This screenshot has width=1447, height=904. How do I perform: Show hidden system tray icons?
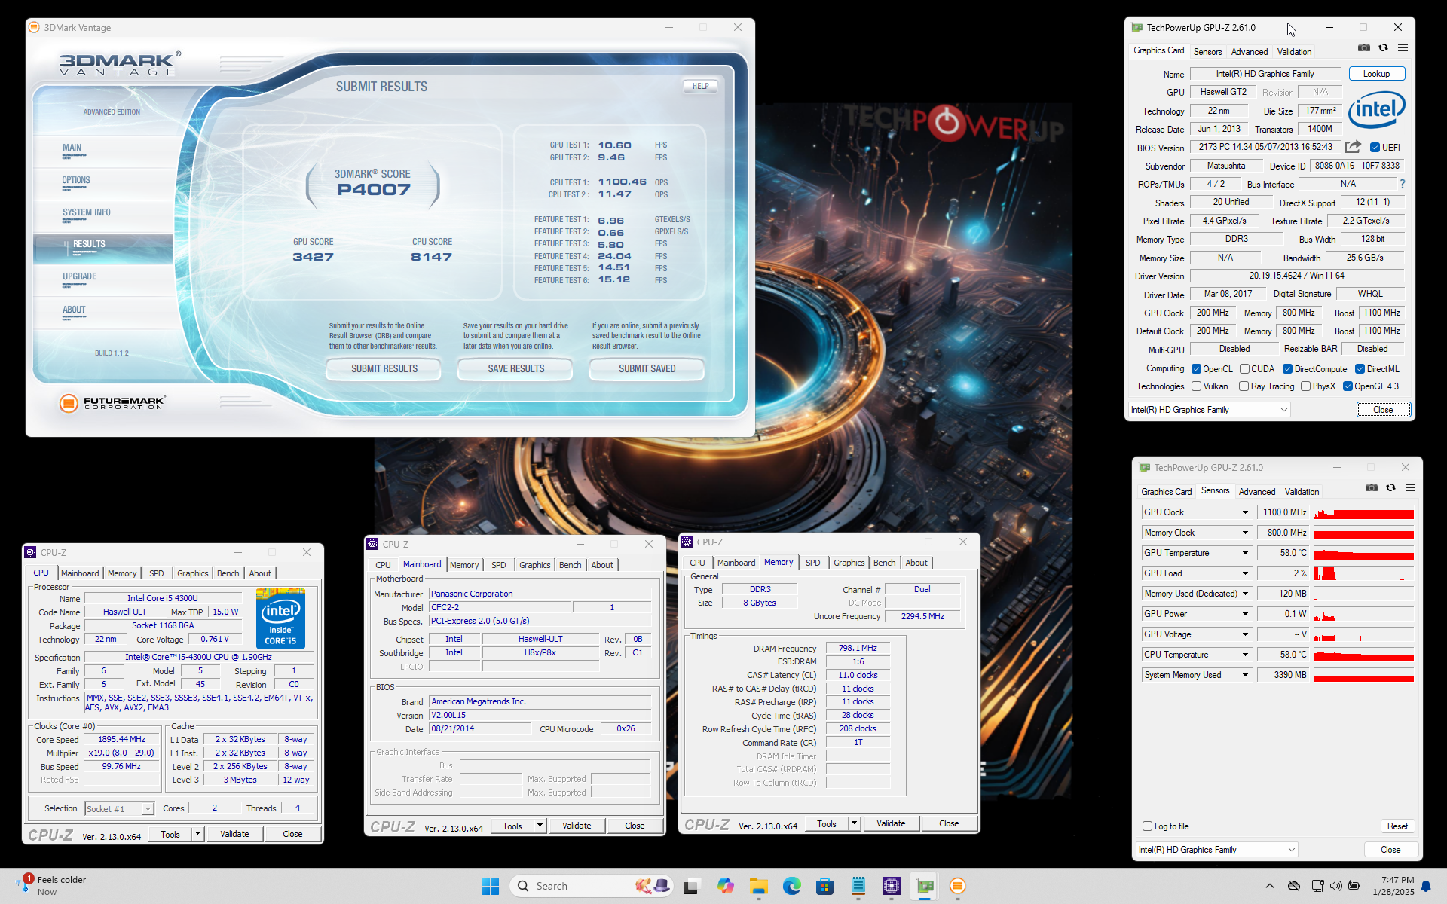[x=1269, y=886]
